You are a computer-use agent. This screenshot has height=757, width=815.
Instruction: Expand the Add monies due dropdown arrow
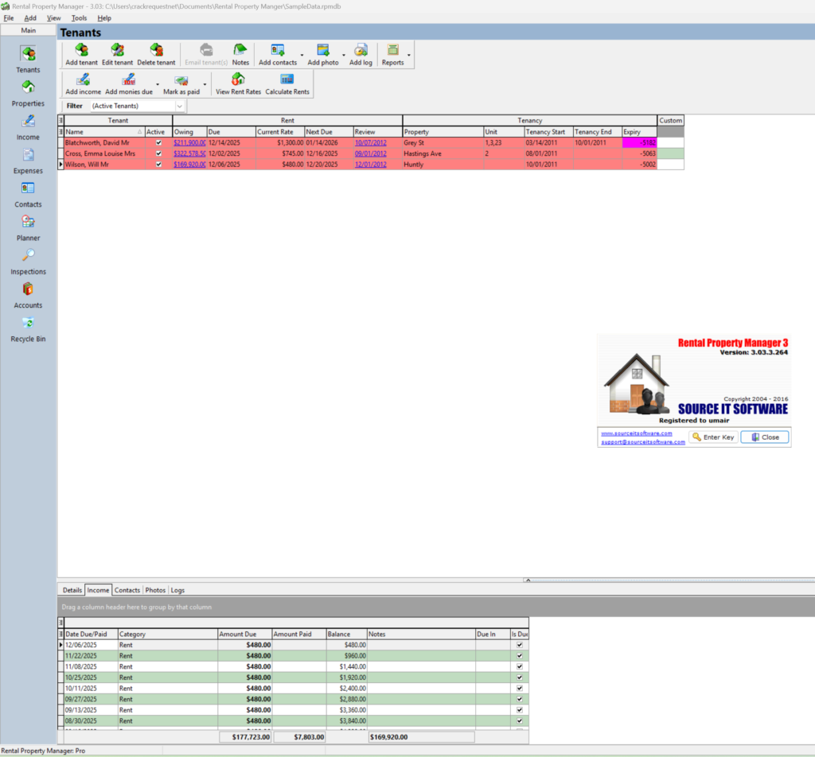tap(158, 84)
